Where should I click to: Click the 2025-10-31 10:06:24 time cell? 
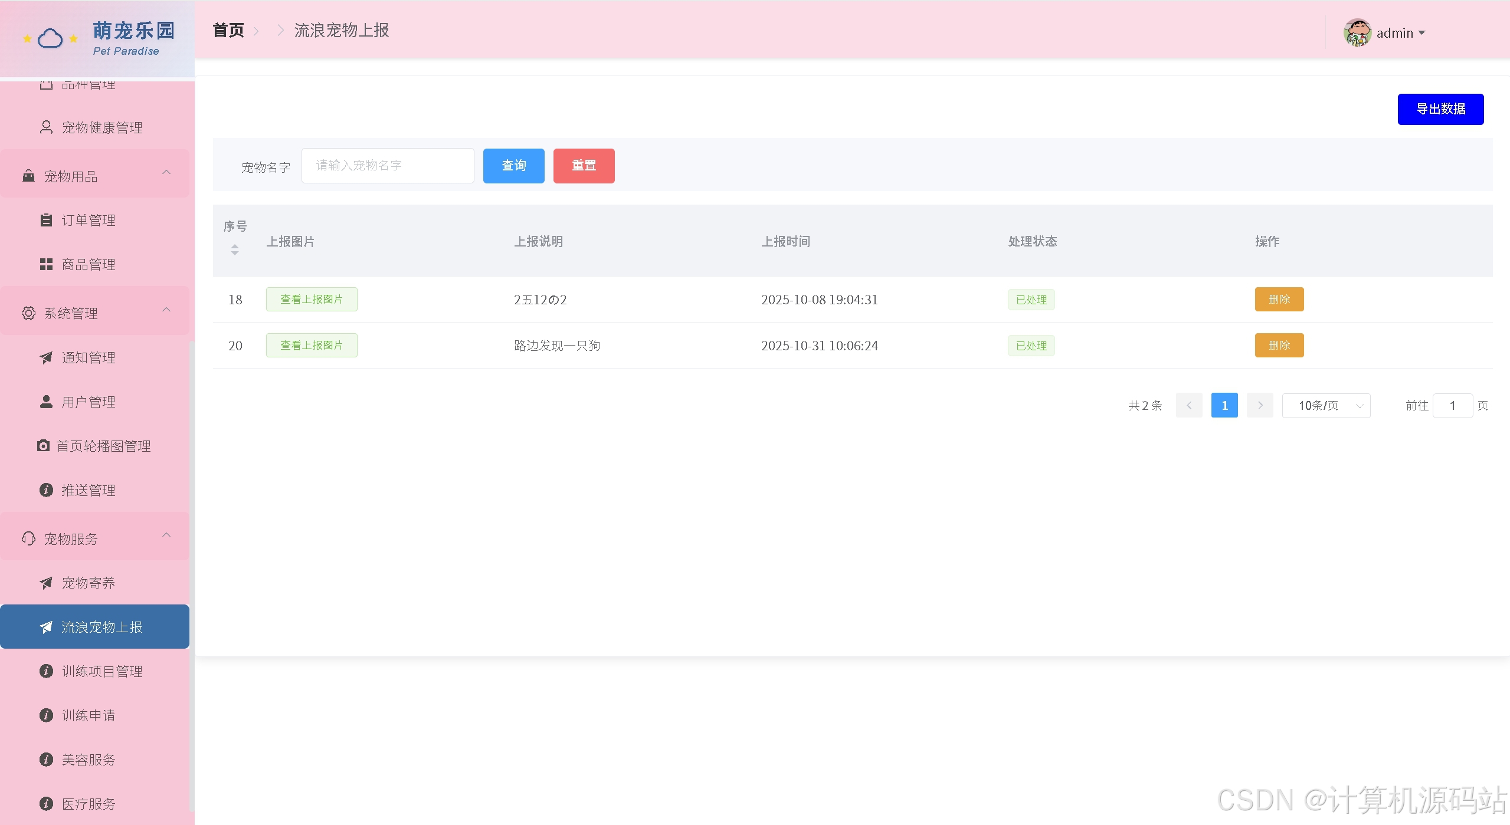click(819, 346)
